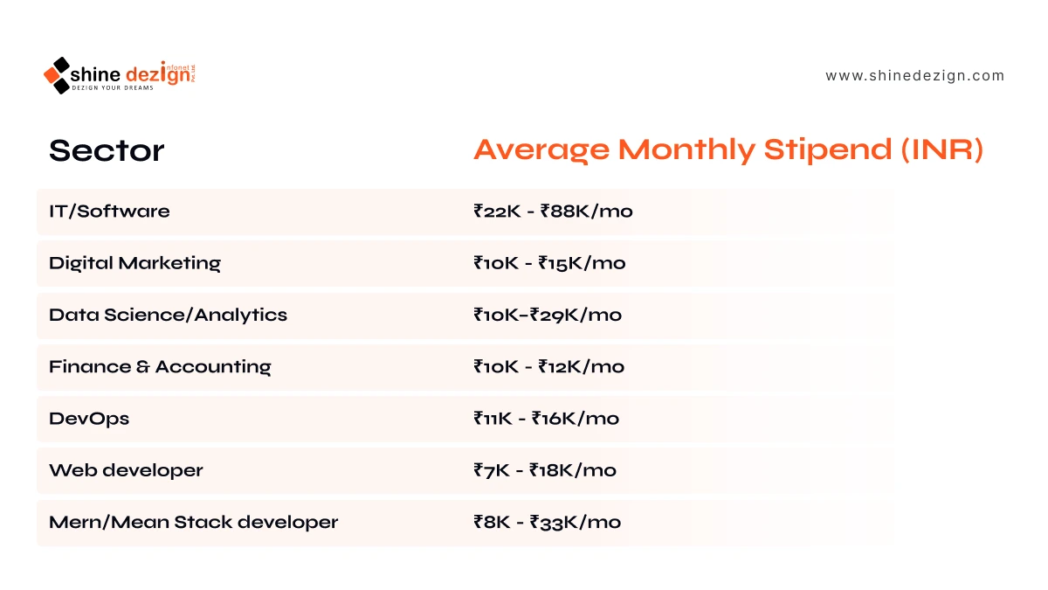Click the ₹10K-₹29K/mo stipend value
The height and width of the screenshot is (590, 1048).
[x=548, y=315]
